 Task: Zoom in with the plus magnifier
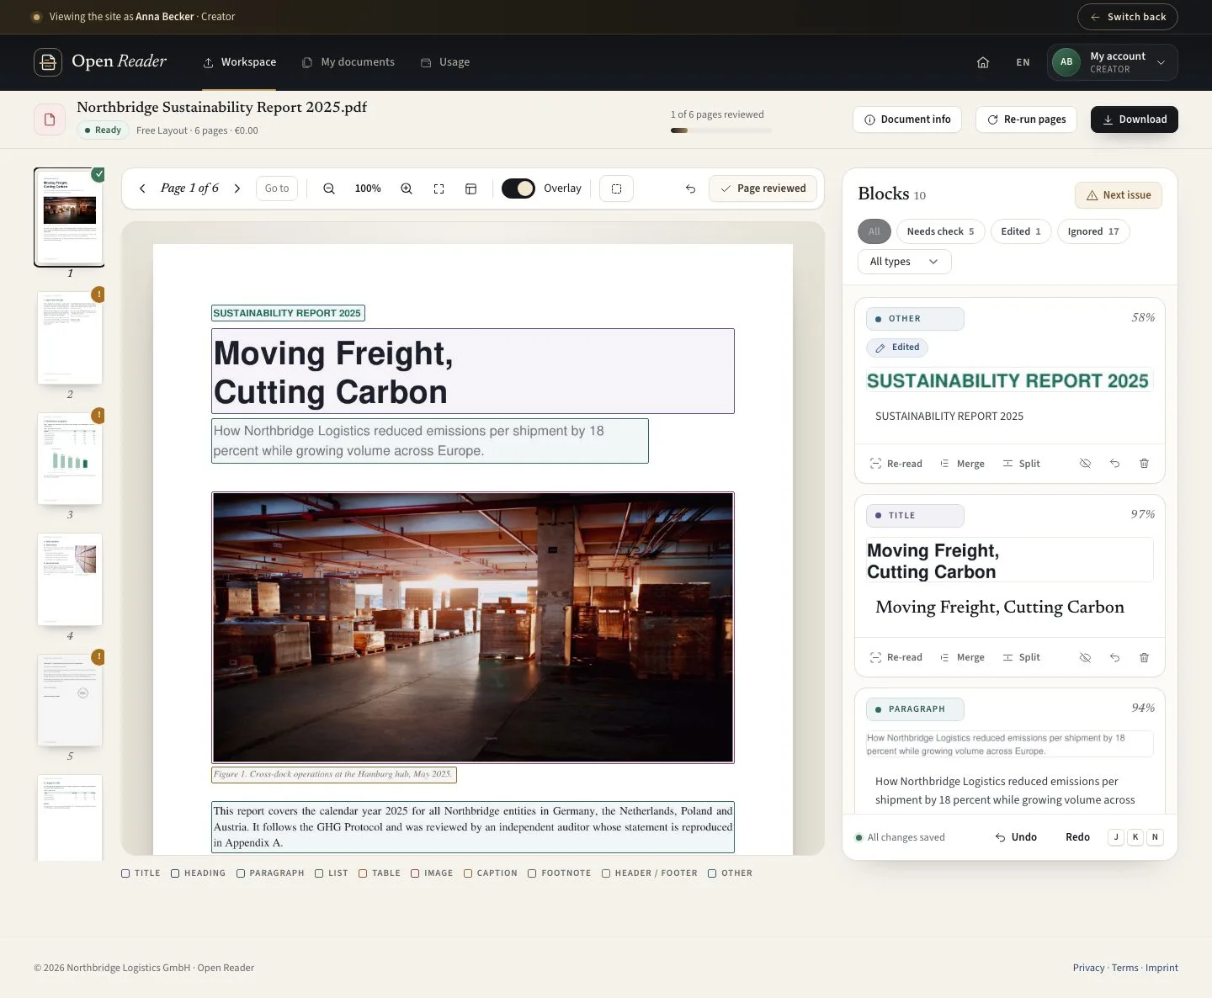click(407, 188)
